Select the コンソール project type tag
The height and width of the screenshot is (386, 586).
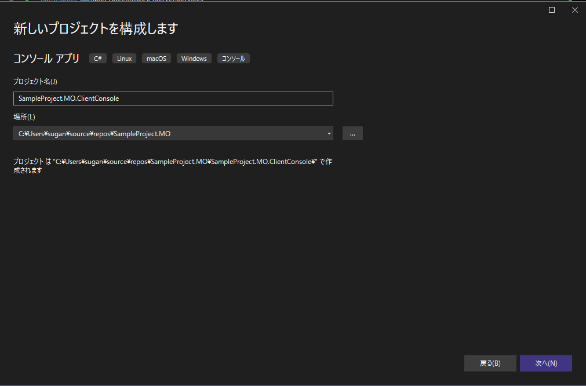coord(233,58)
